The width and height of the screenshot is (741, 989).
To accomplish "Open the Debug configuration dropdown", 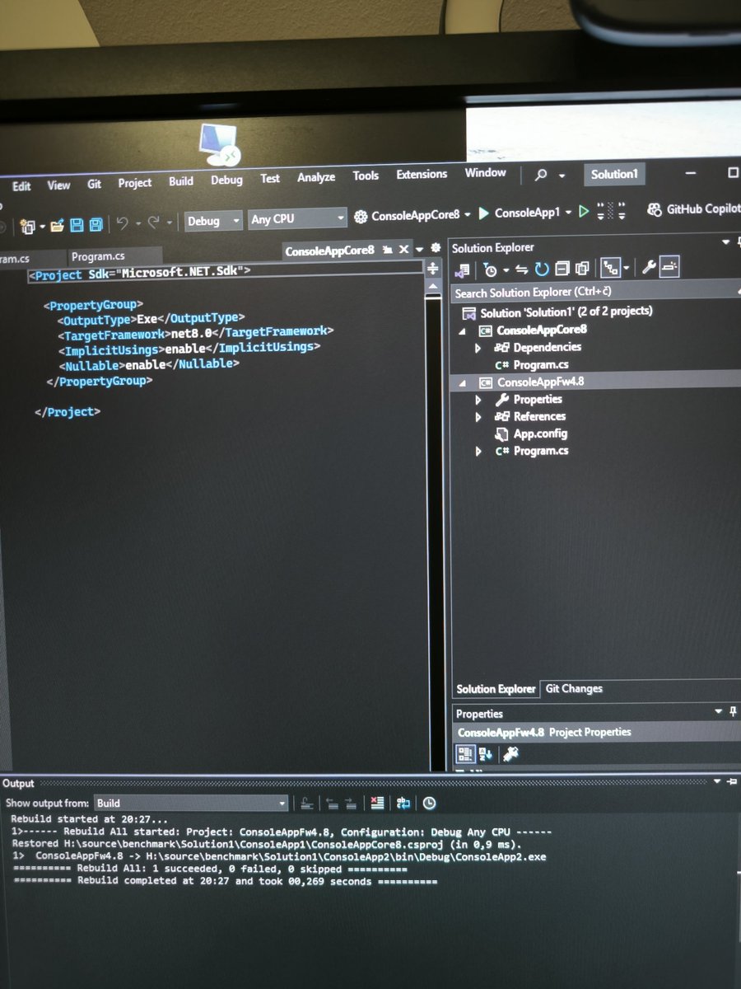I will pyautogui.click(x=213, y=220).
